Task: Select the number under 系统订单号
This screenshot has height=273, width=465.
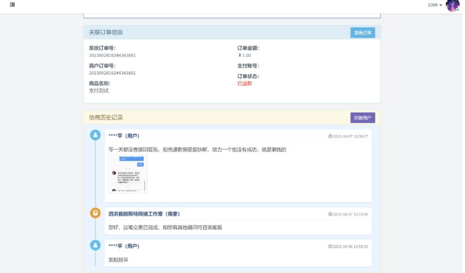Action: (x=112, y=55)
